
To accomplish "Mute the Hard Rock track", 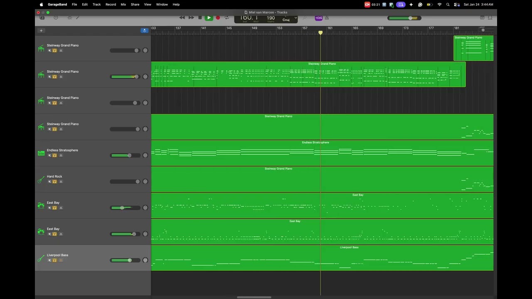I will click(49, 181).
